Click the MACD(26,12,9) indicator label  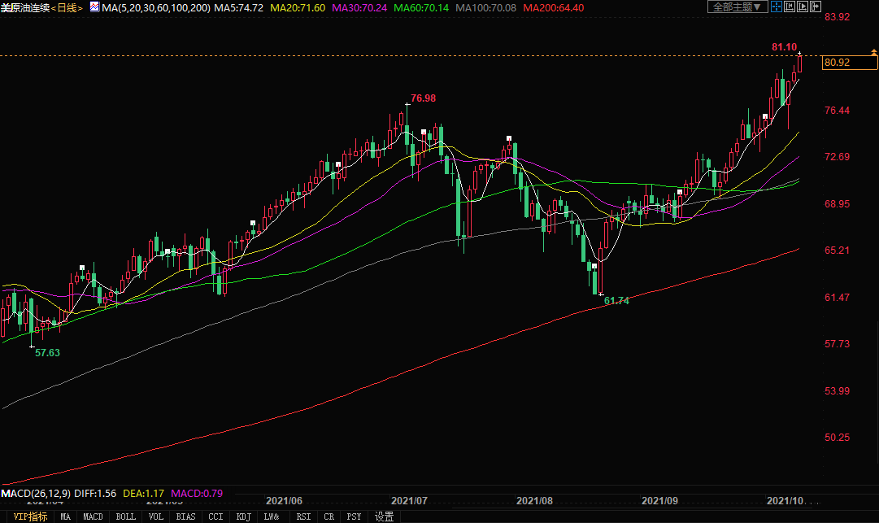36,493
